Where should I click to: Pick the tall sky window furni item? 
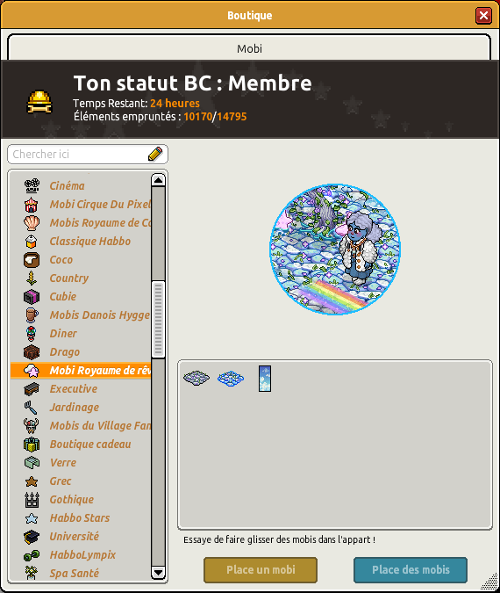(x=265, y=378)
